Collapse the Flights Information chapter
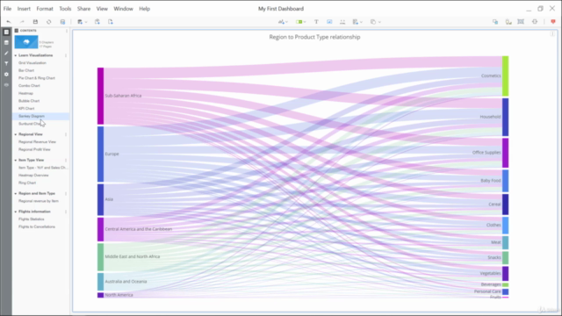The width and height of the screenshot is (562, 316). coord(16,212)
